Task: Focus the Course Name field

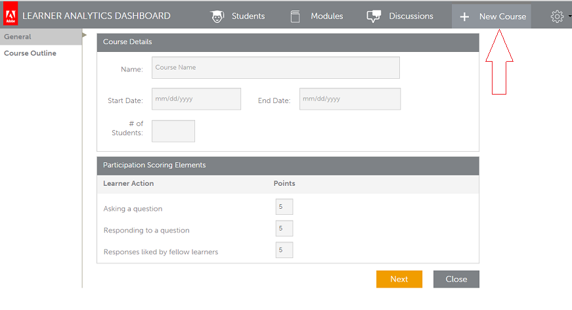Action: (x=275, y=68)
